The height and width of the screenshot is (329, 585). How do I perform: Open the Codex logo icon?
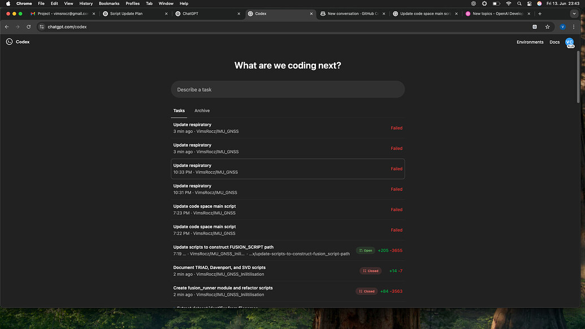coord(9,41)
